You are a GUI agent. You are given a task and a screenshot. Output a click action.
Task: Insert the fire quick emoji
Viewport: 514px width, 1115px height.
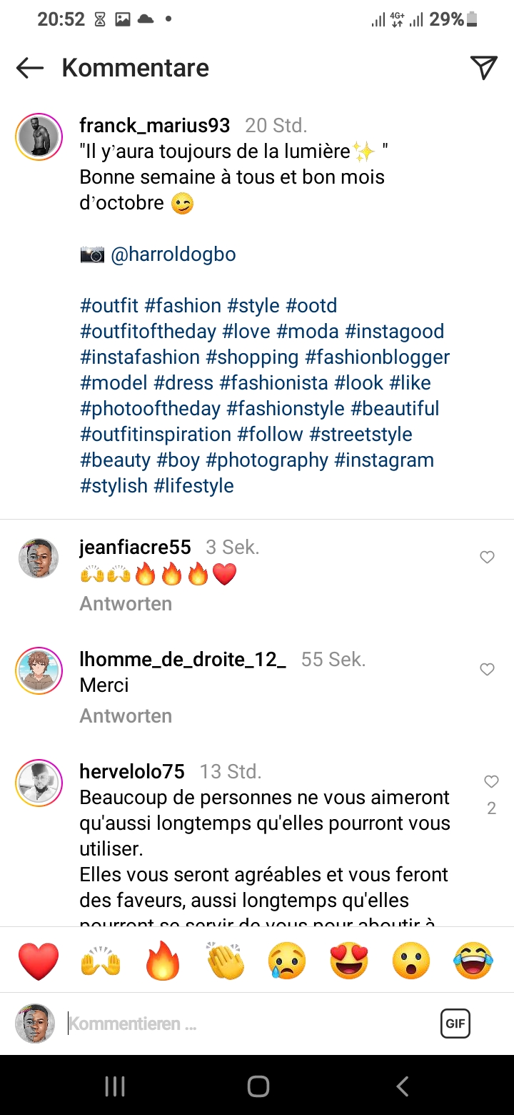(x=163, y=961)
